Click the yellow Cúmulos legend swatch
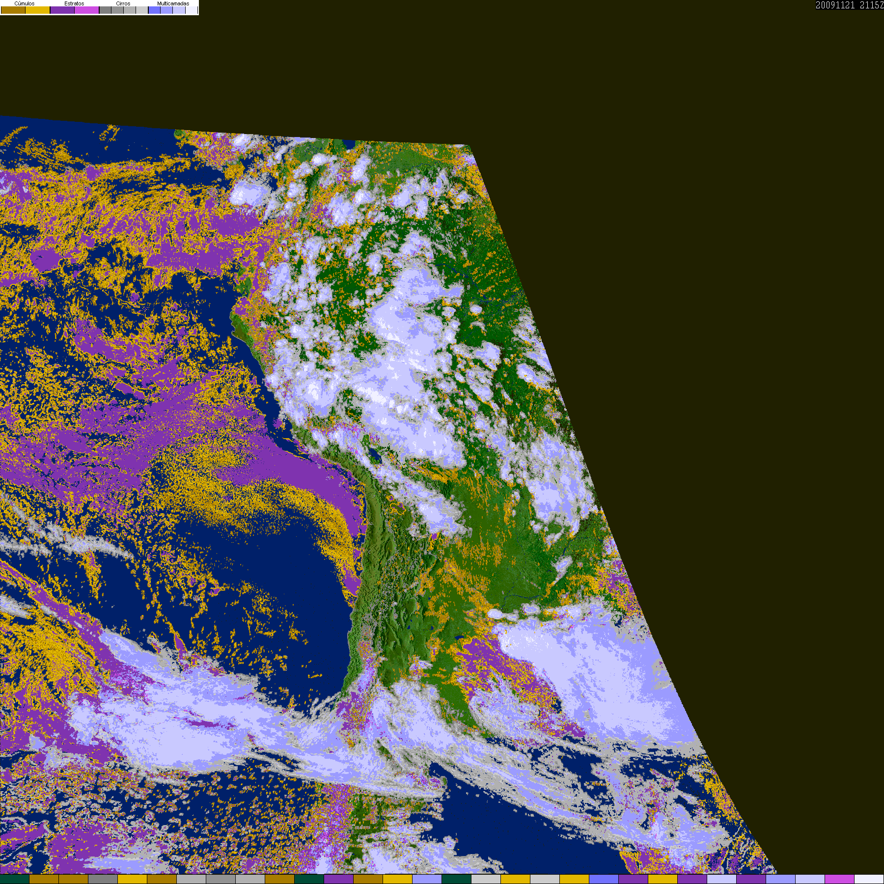Image resolution: width=884 pixels, height=884 pixels. (x=37, y=10)
